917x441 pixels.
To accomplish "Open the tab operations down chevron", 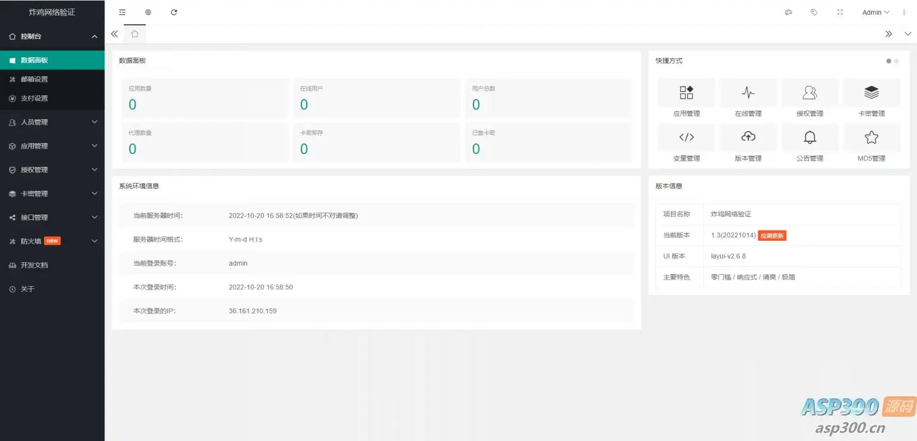I will tap(907, 34).
